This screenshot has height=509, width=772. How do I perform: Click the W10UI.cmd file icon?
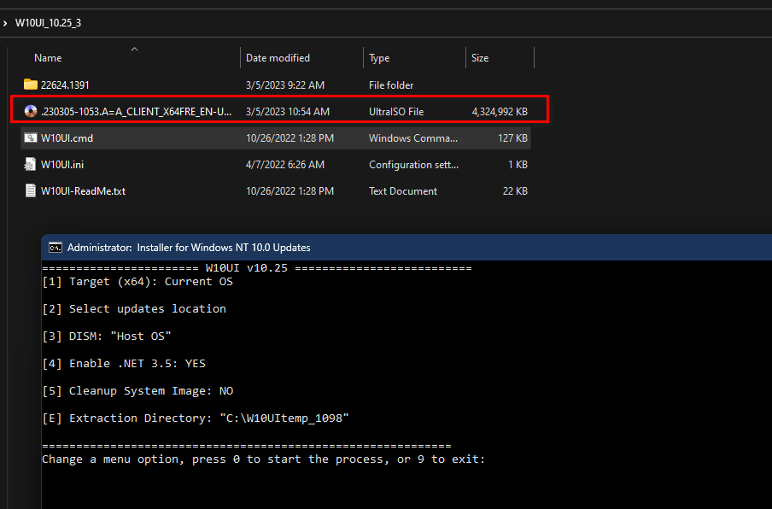click(31, 137)
